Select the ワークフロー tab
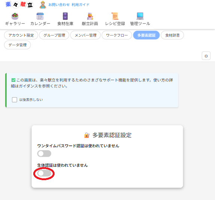This screenshot has width=215, height=200. point(117,35)
